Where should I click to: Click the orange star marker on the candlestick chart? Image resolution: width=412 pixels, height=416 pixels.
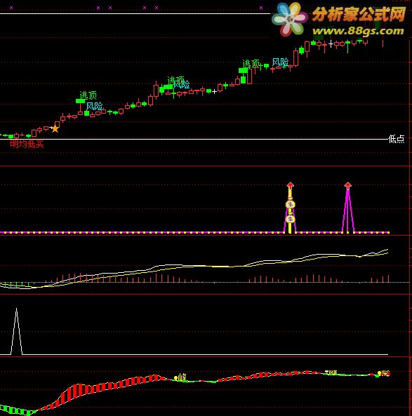55,128
